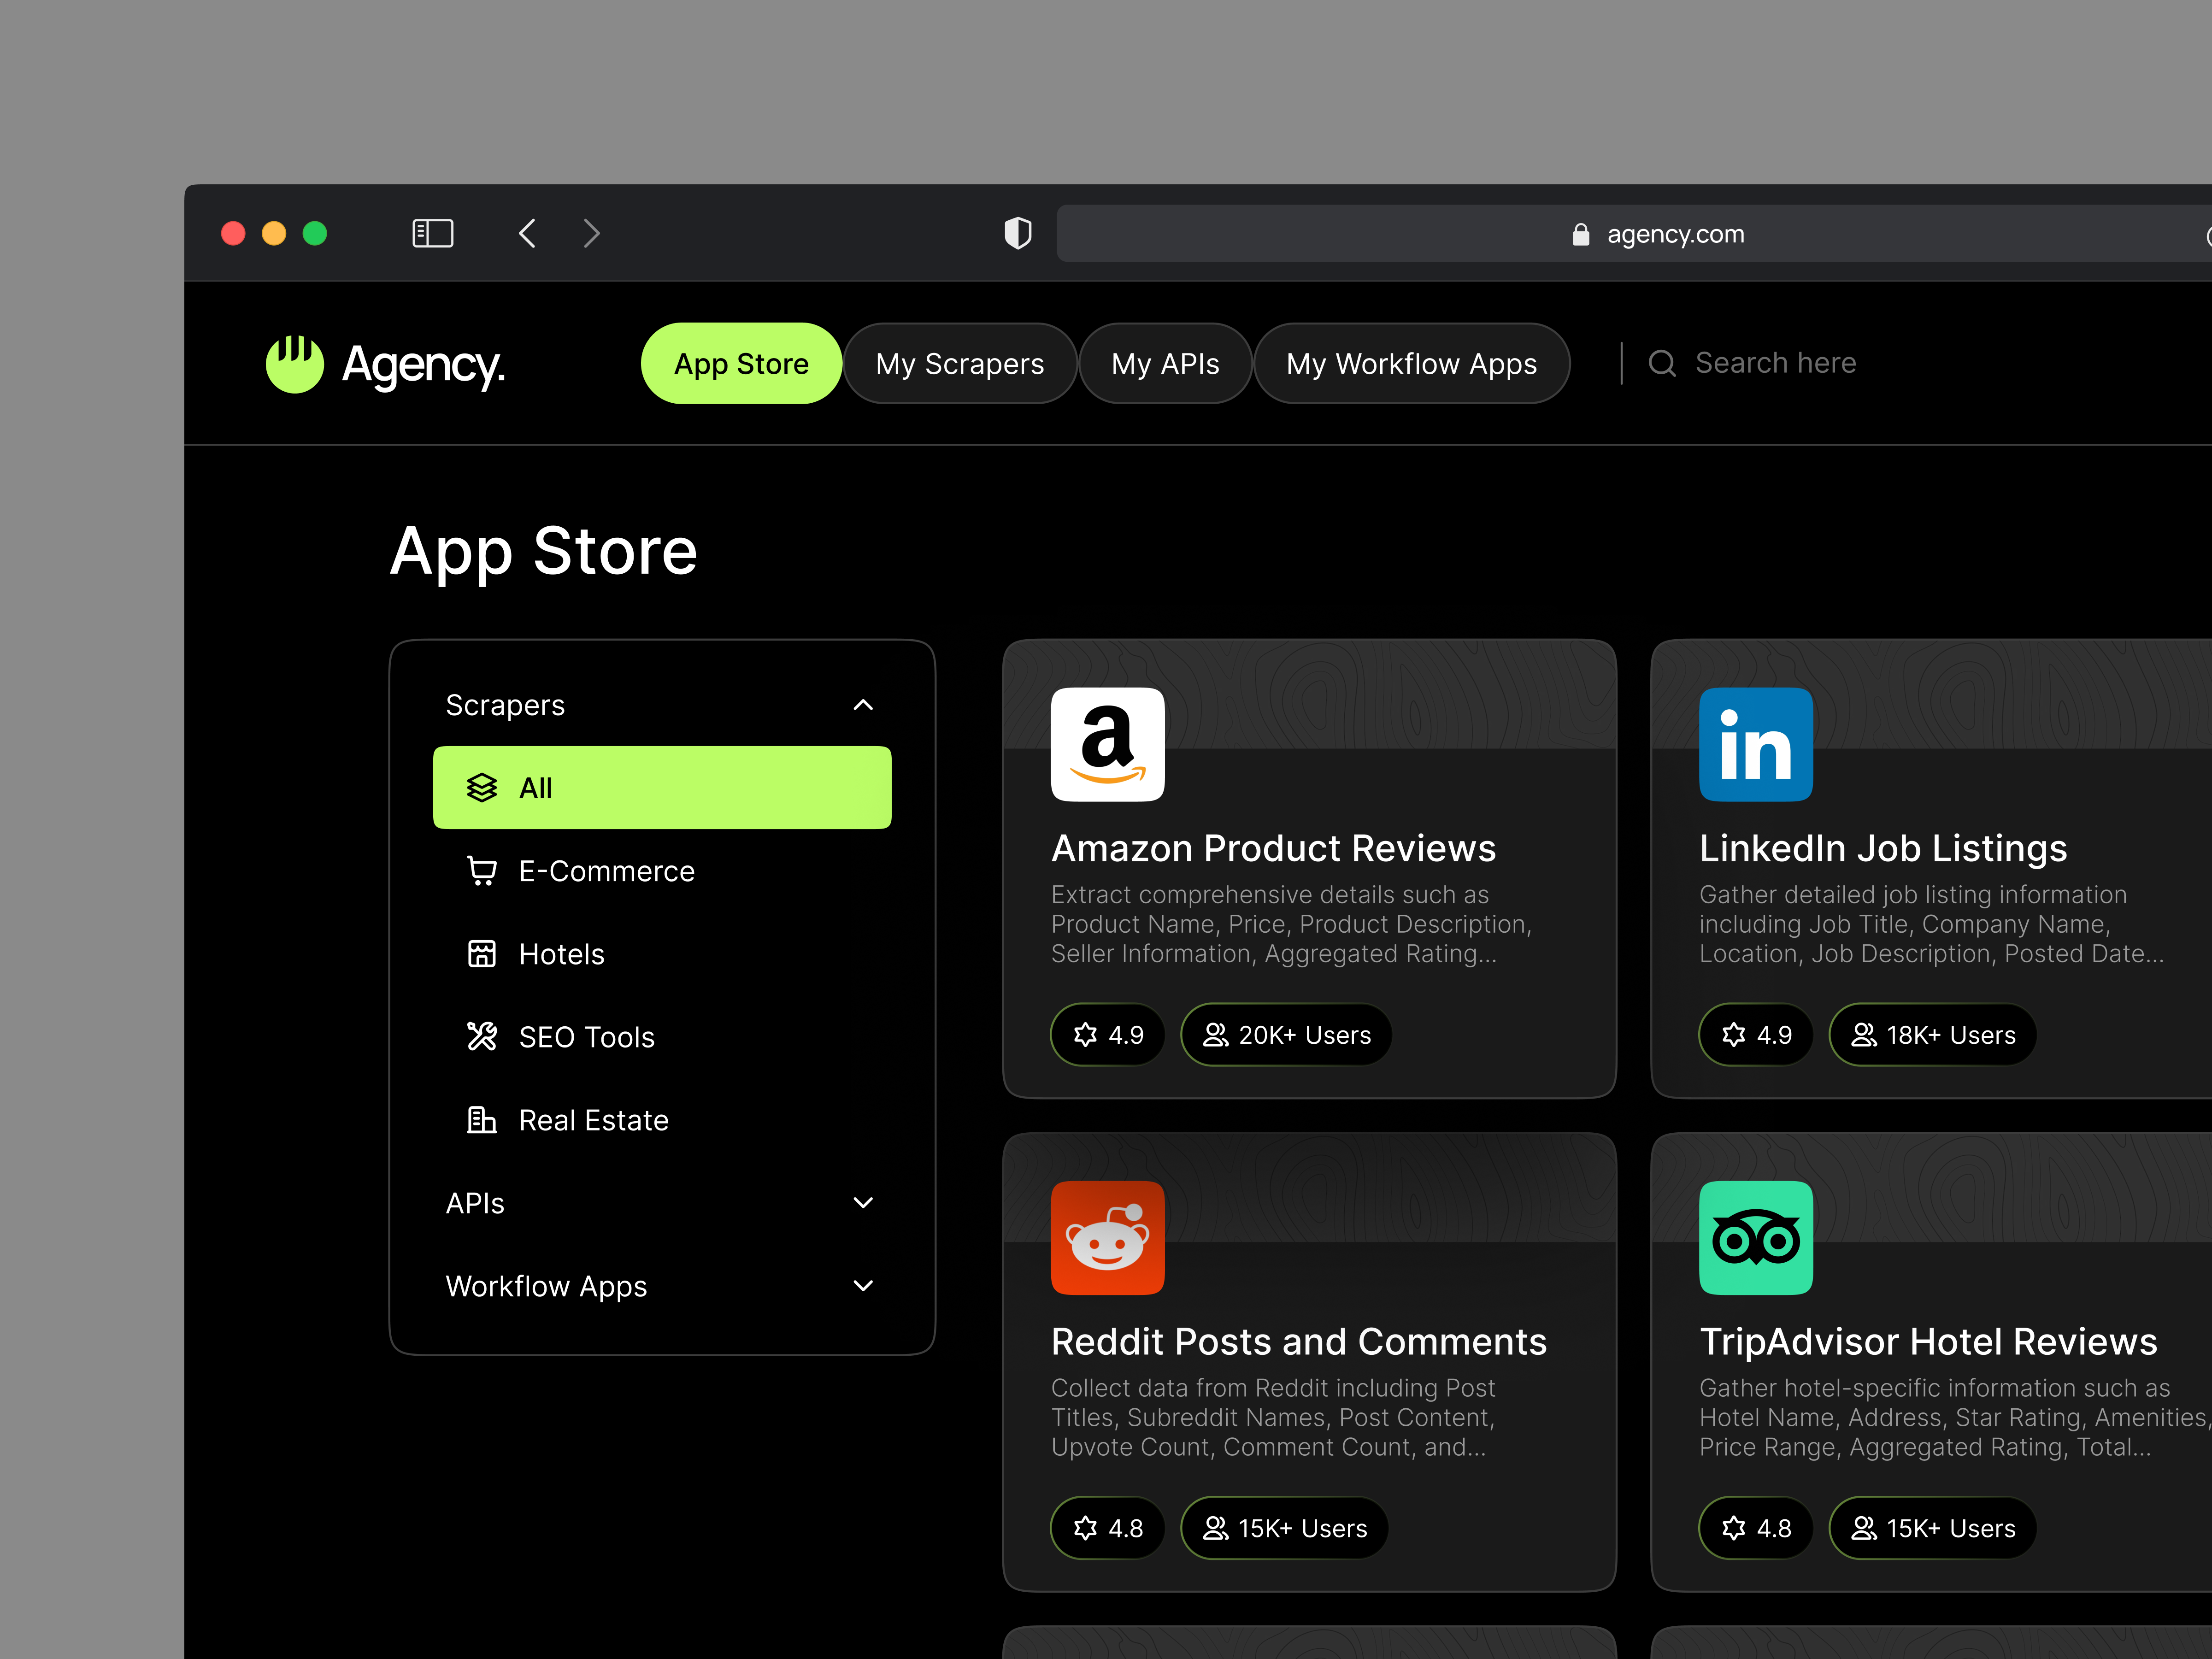
Task: Click the SEO Tools wrench icon
Action: pyautogui.click(x=483, y=1036)
